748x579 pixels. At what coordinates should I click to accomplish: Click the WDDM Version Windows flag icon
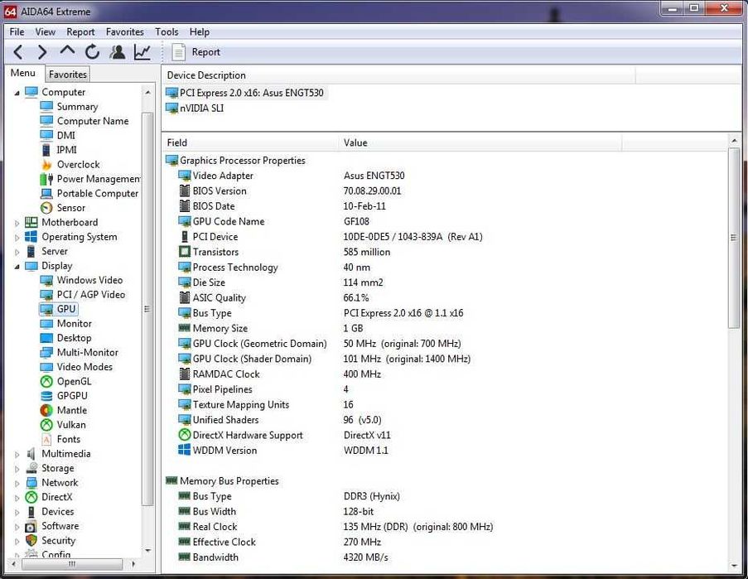pyautogui.click(x=185, y=451)
